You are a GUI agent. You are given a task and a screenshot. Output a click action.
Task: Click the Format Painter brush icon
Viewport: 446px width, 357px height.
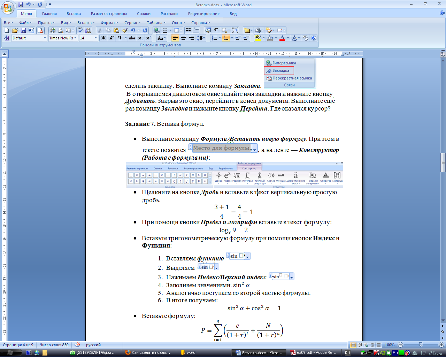[125, 30]
